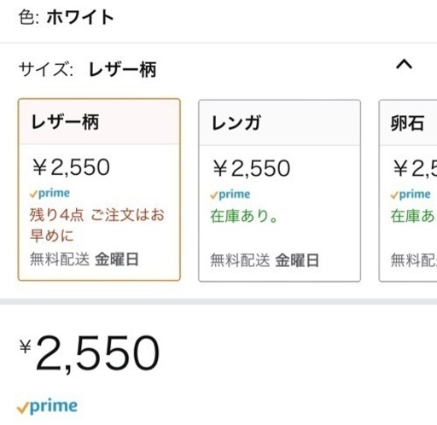Select the 卵石 option title

pos(407,123)
